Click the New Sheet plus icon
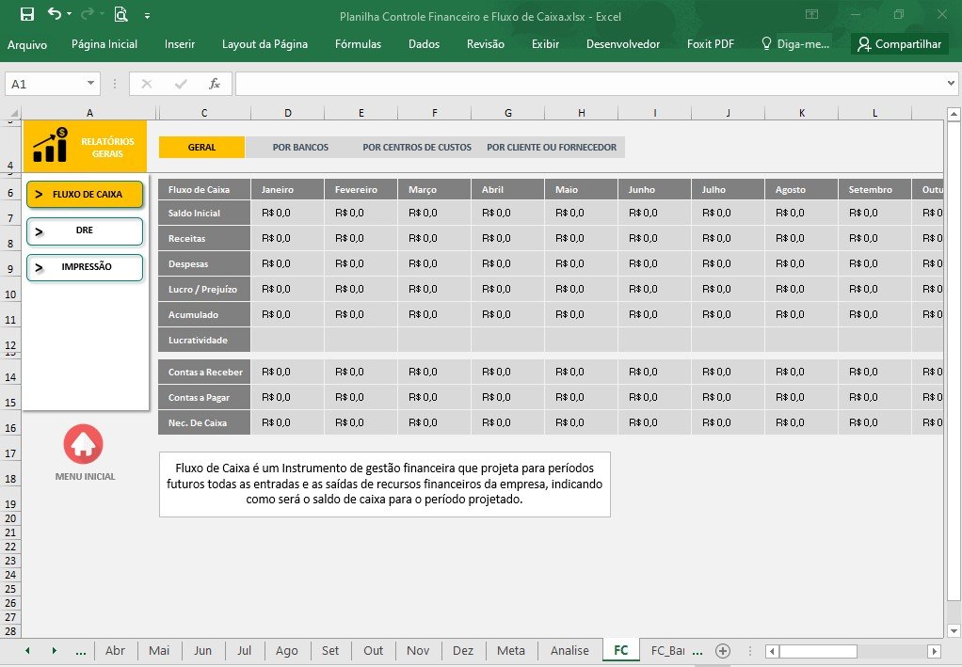The height and width of the screenshot is (667, 962). tap(723, 651)
